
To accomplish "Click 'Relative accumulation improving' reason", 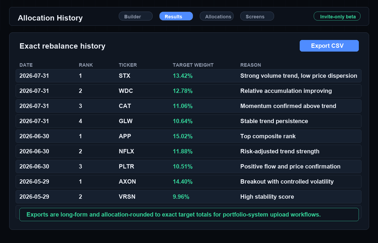I will 286,91.
